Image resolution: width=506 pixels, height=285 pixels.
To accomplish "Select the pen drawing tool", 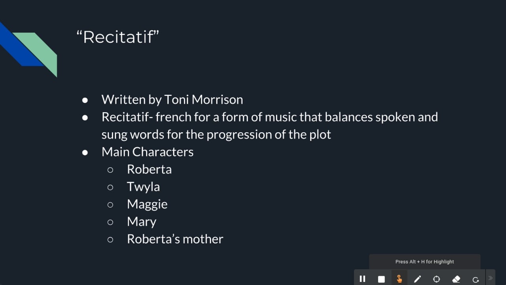I will [x=417, y=279].
